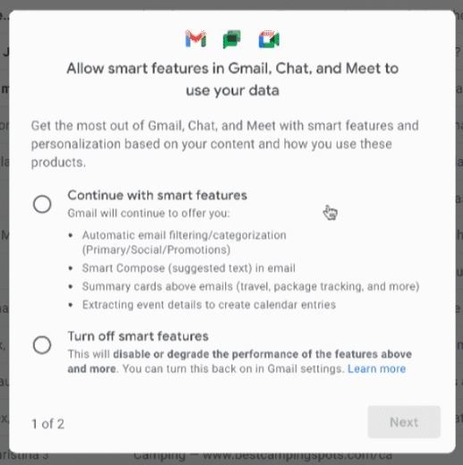
Task: Click the Summary cards above emails bullet
Action: [250, 286]
